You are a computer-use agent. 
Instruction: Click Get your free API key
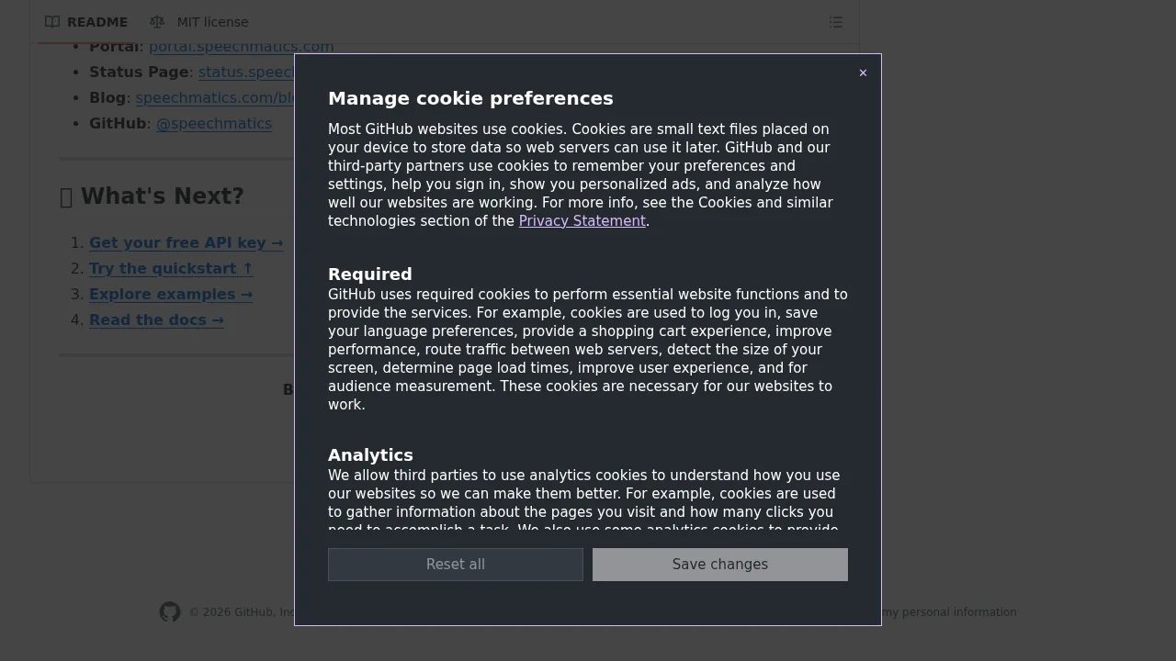pyautogui.click(x=186, y=242)
